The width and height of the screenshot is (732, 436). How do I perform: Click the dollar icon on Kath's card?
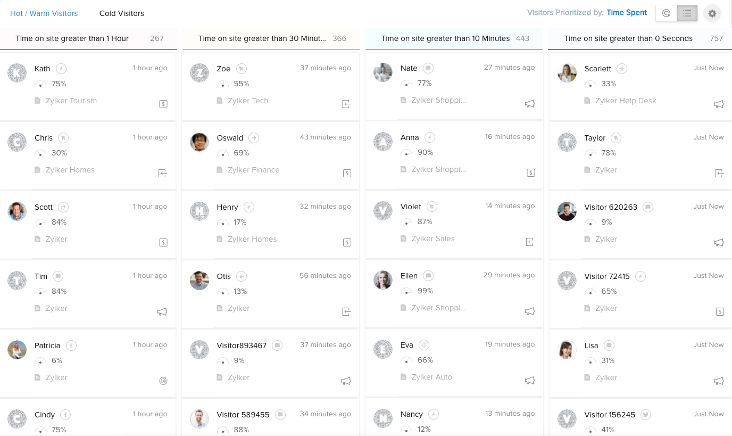163,104
